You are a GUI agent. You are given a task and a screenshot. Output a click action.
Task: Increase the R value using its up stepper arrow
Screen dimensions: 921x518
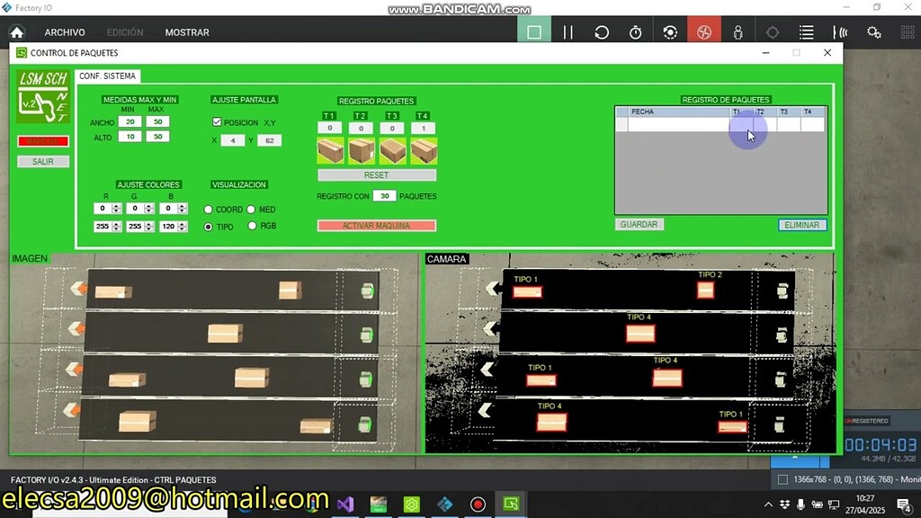[x=115, y=205]
